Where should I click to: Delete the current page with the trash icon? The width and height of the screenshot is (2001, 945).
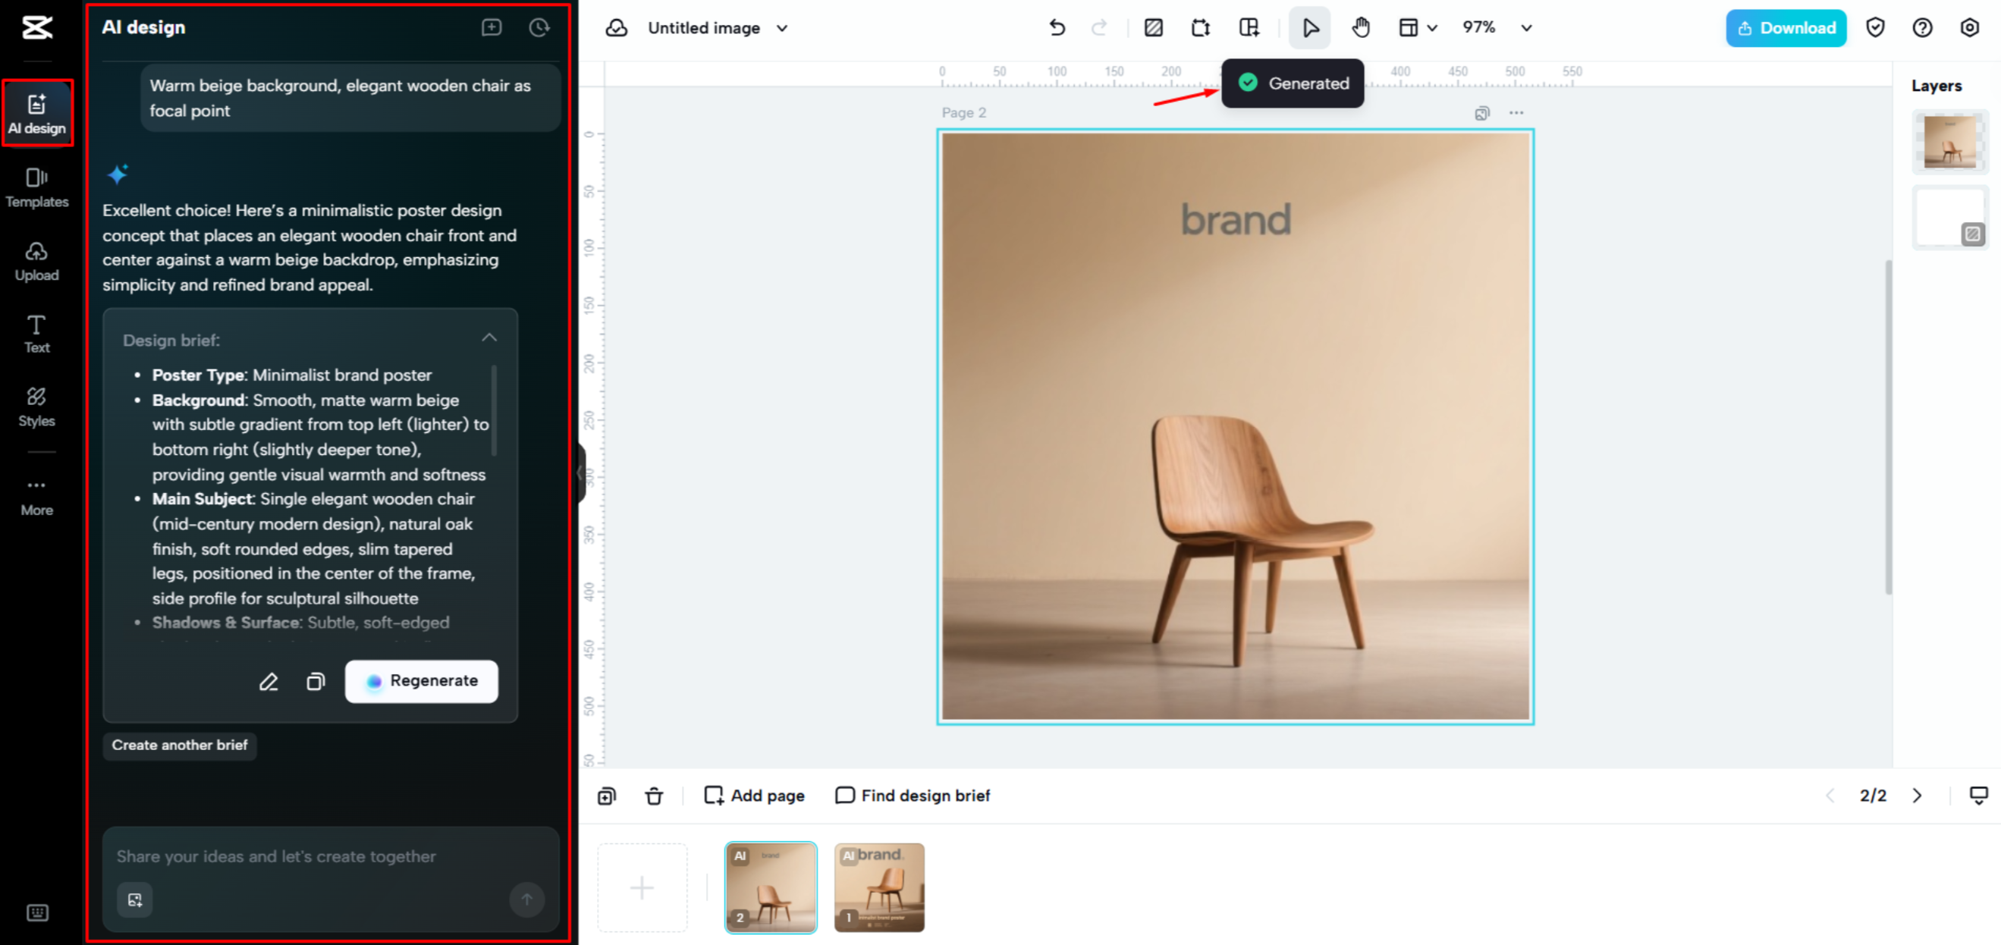click(x=654, y=795)
